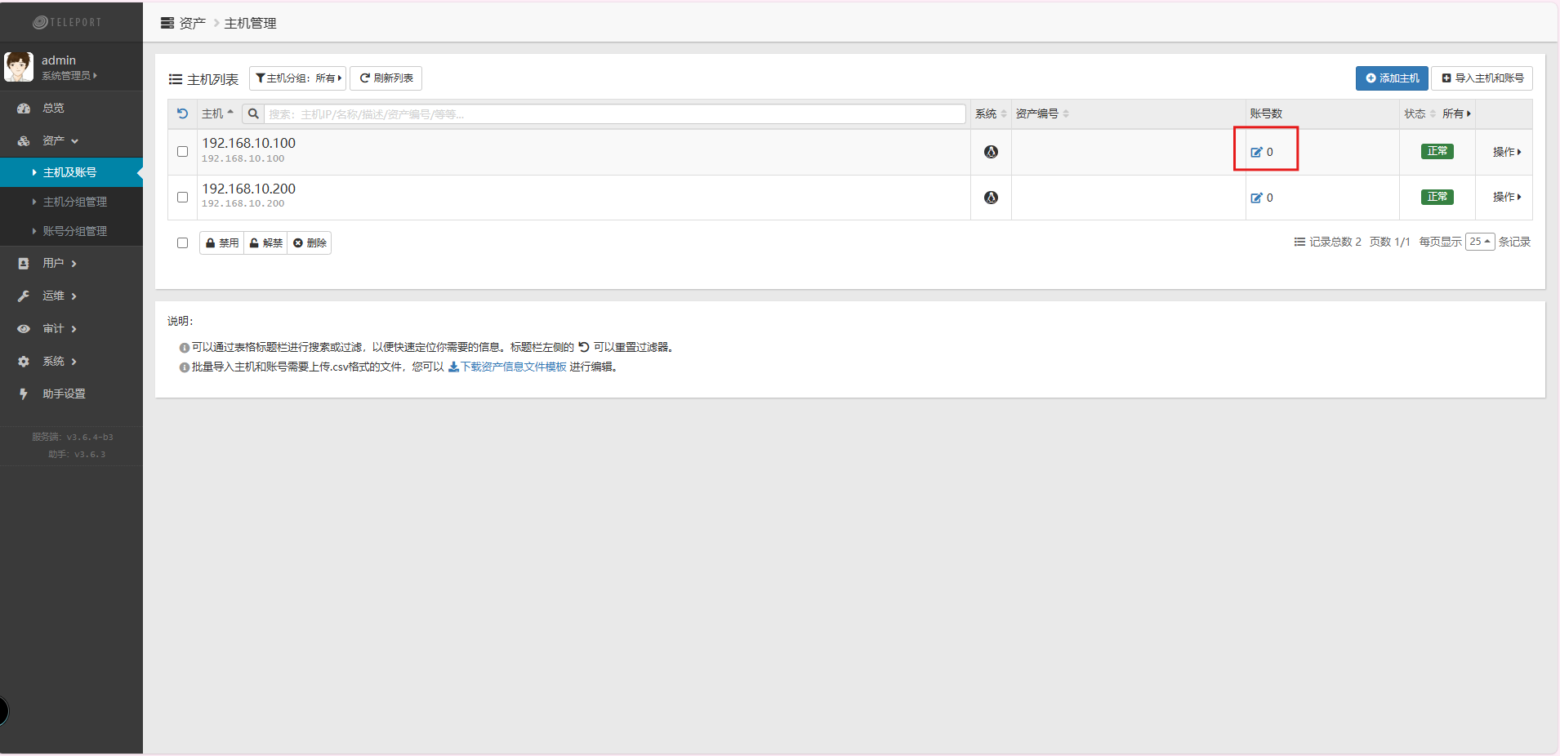Click the host search input field
This screenshot has width=1560, height=756.
614,114
